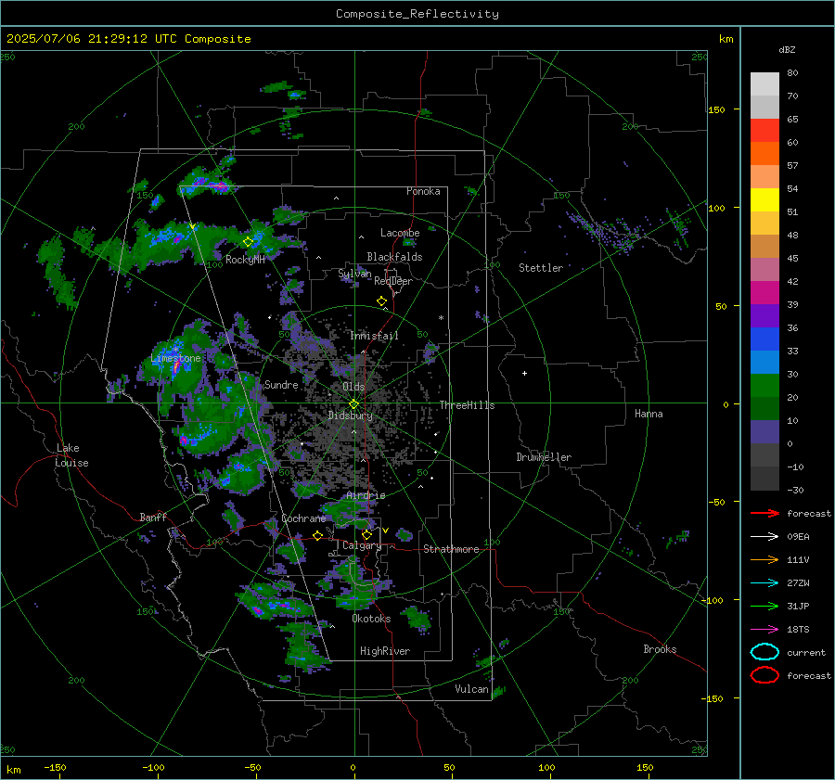Image resolution: width=835 pixels, height=780 pixels.
Task: Click the Innisfail label
Action: click(x=374, y=336)
